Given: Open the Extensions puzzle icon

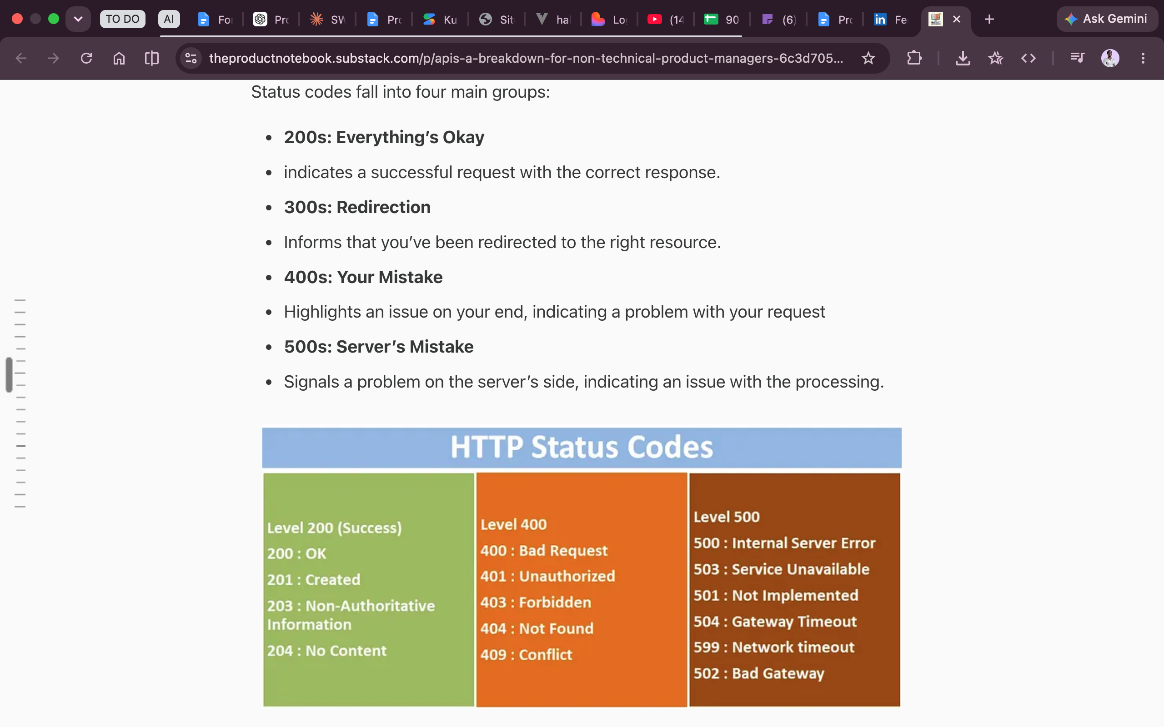Looking at the screenshot, I should (914, 58).
